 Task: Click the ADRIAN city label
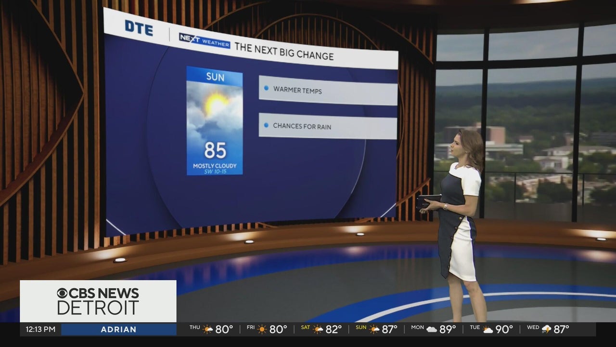click(x=118, y=330)
